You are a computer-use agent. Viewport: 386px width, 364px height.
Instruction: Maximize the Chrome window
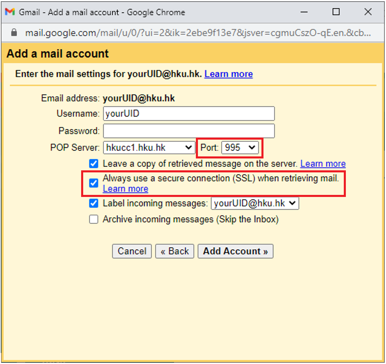(x=336, y=12)
